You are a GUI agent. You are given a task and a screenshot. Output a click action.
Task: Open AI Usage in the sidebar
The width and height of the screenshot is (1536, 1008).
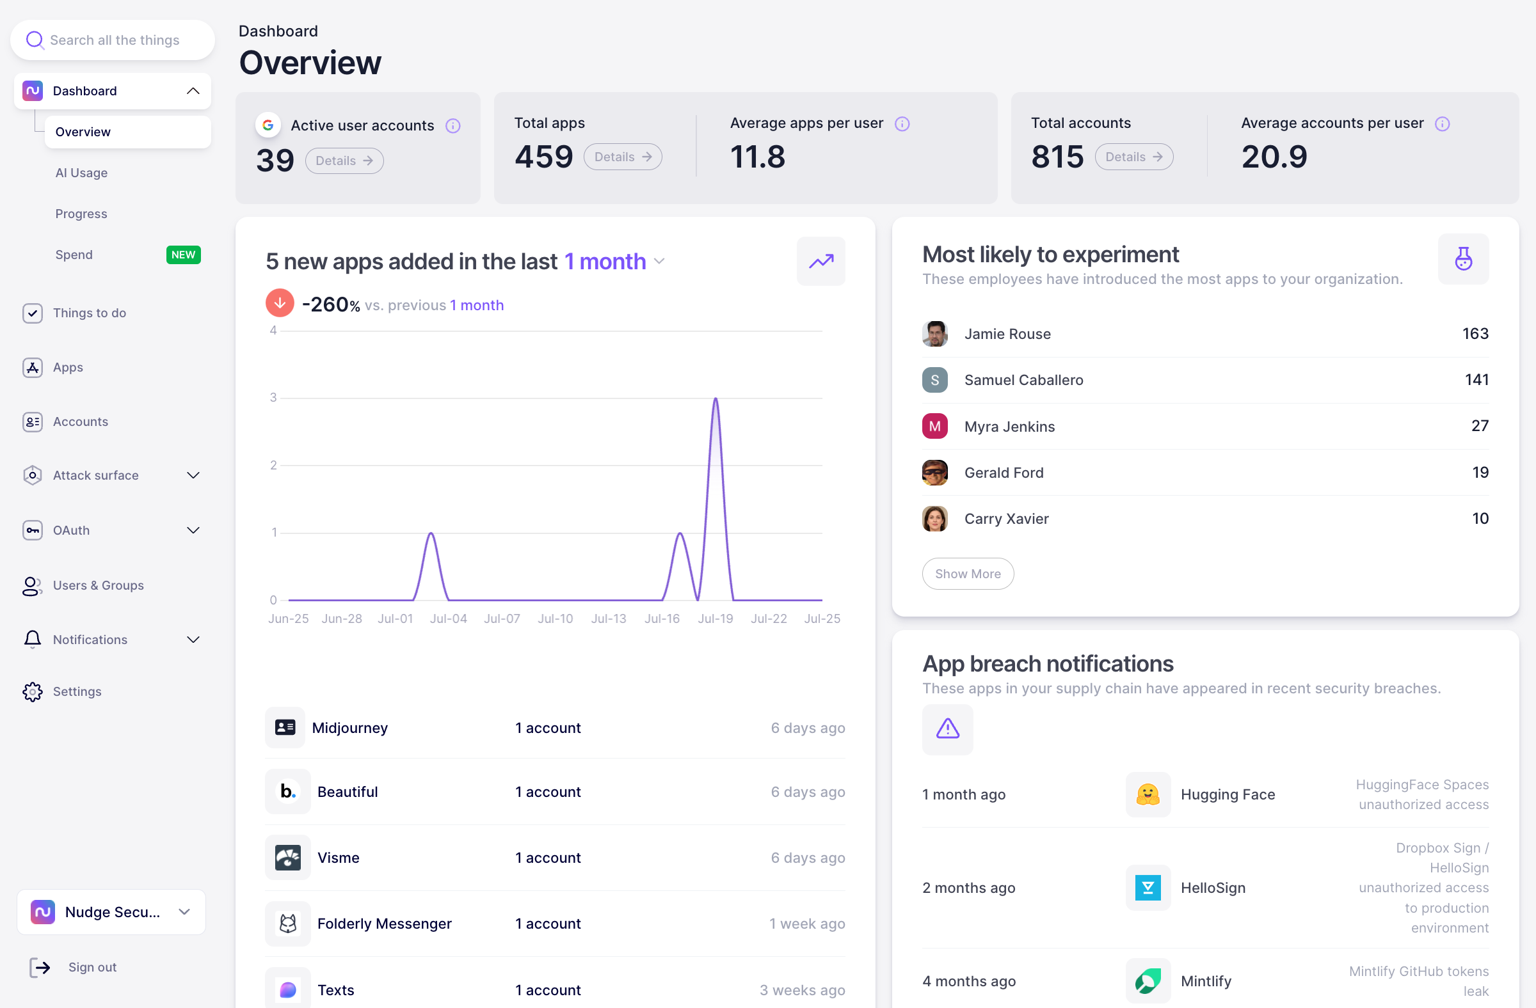(x=81, y=173)
